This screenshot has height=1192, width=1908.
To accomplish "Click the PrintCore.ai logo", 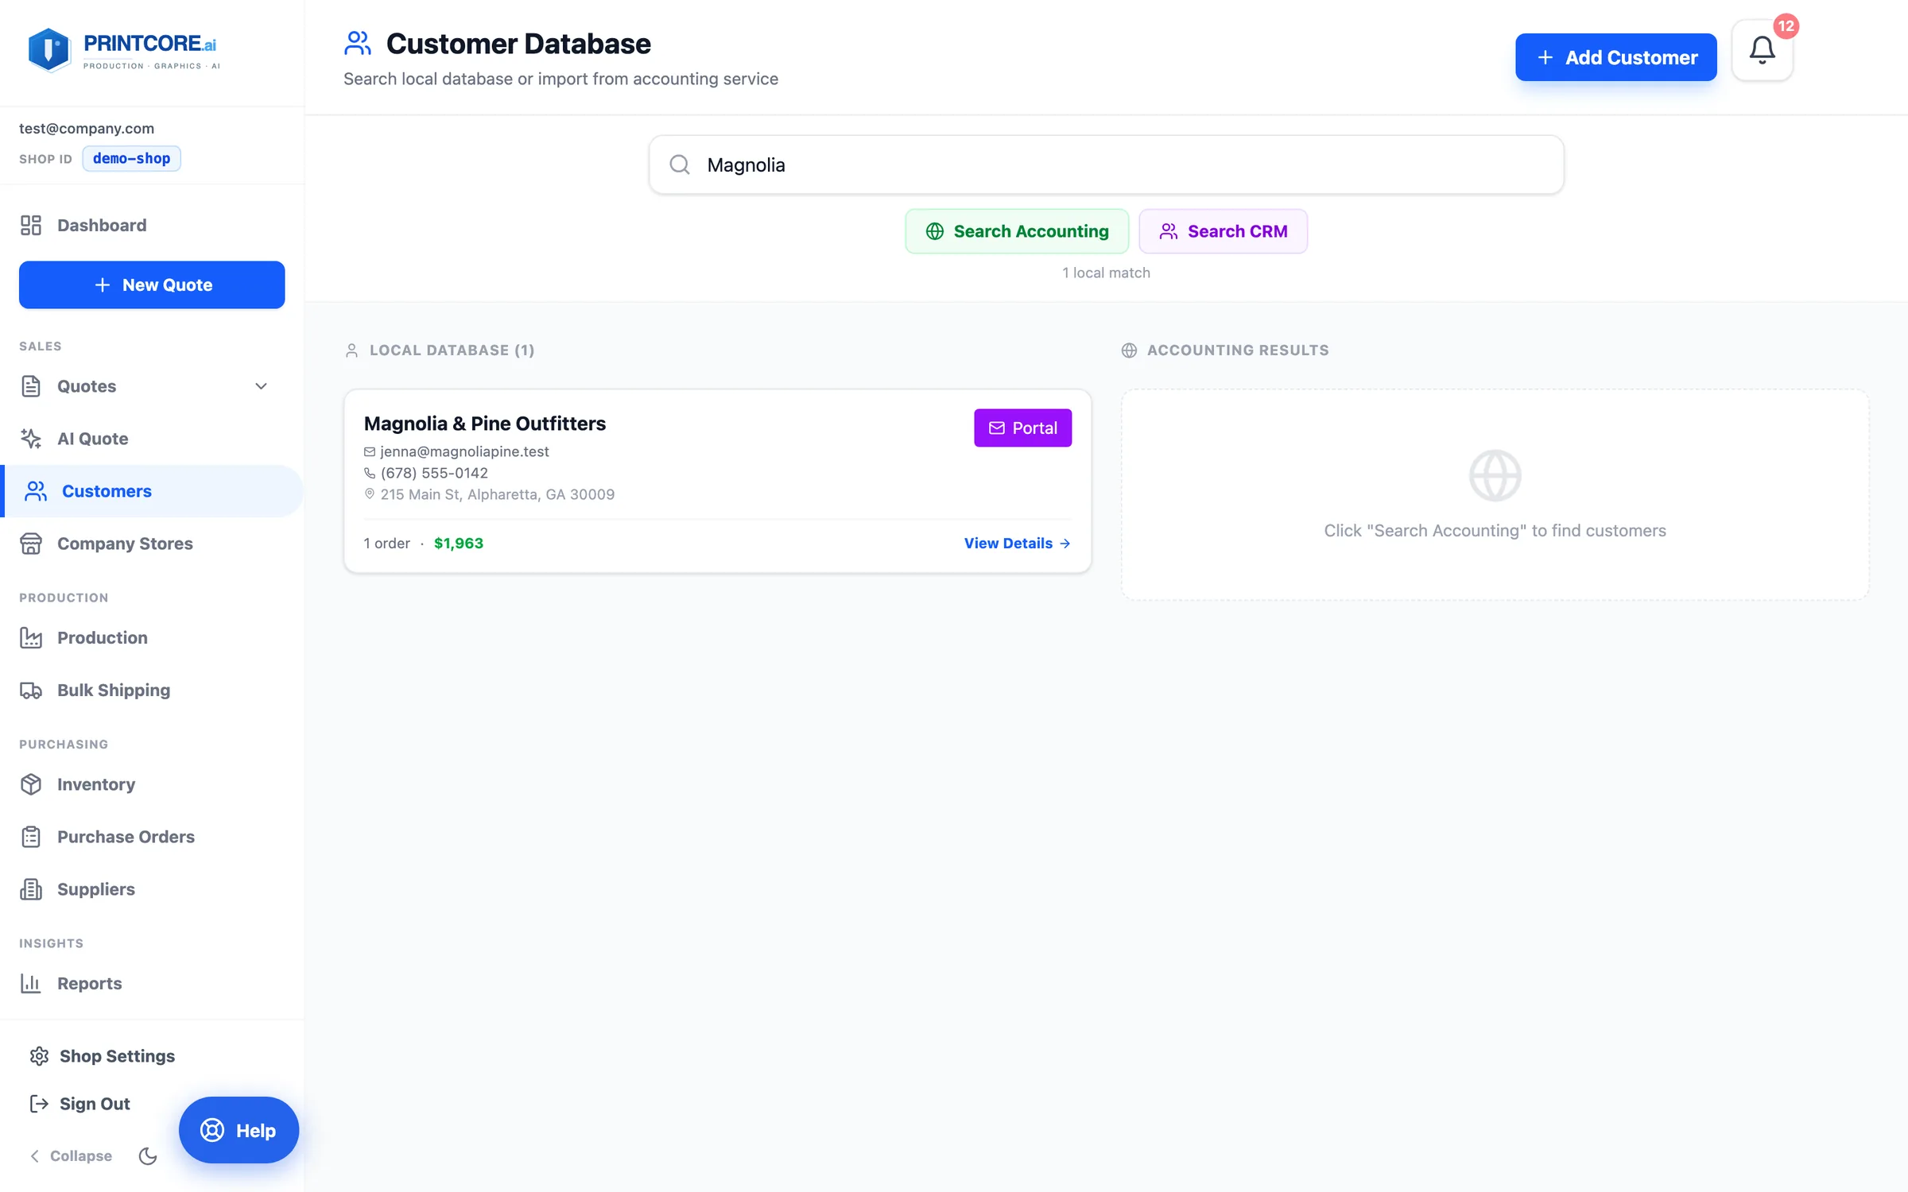I will pos(123,51).
